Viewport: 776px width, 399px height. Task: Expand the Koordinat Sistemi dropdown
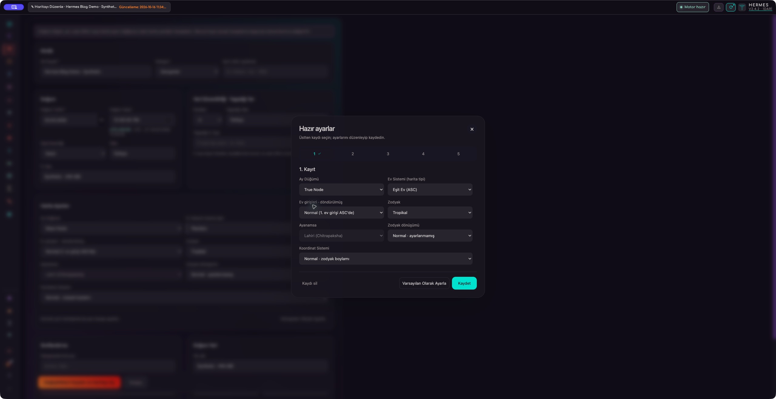tap(386, 259)
